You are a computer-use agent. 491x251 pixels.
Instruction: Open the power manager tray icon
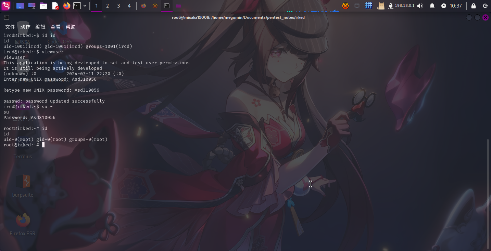(444, 6)
